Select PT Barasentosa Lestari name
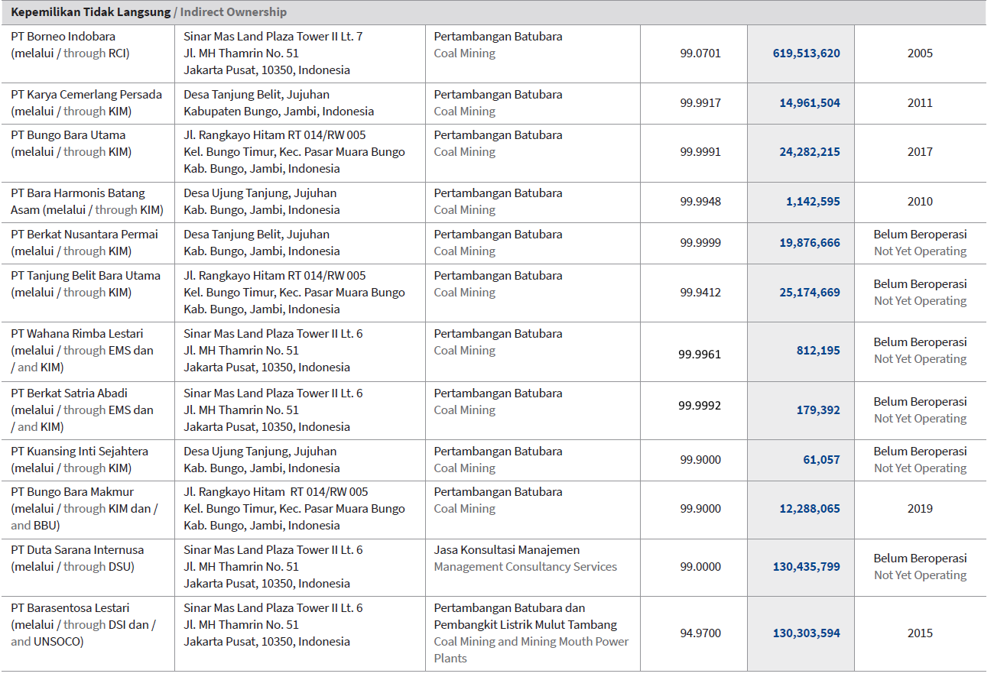The height and width of the screenshot is (680, 994). [x=70, y=608]
